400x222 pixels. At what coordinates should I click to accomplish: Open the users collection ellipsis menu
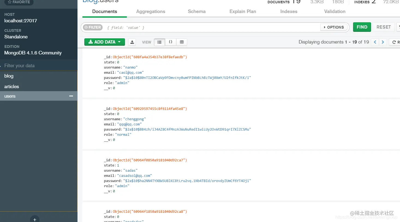[x=71, y=96]
